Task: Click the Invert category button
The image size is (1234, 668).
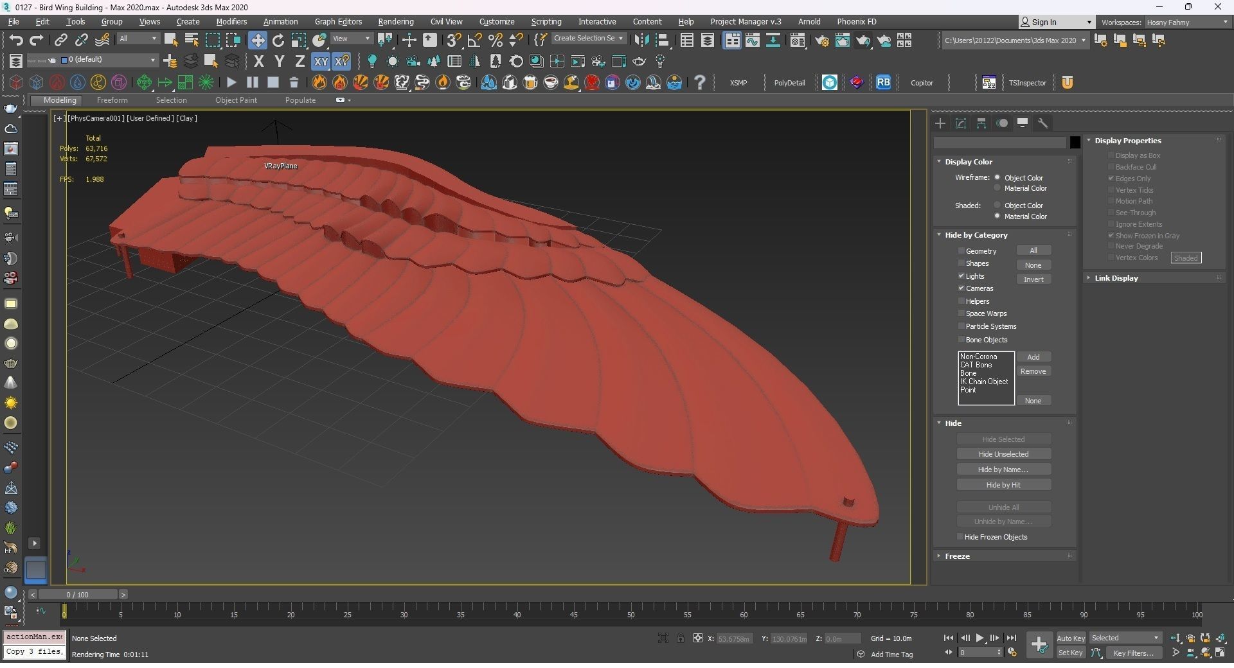Action: (x=1033, y=279)
